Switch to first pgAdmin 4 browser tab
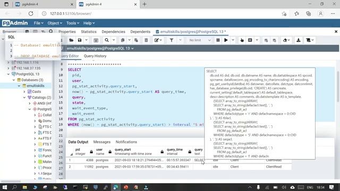 click(45, 4)
